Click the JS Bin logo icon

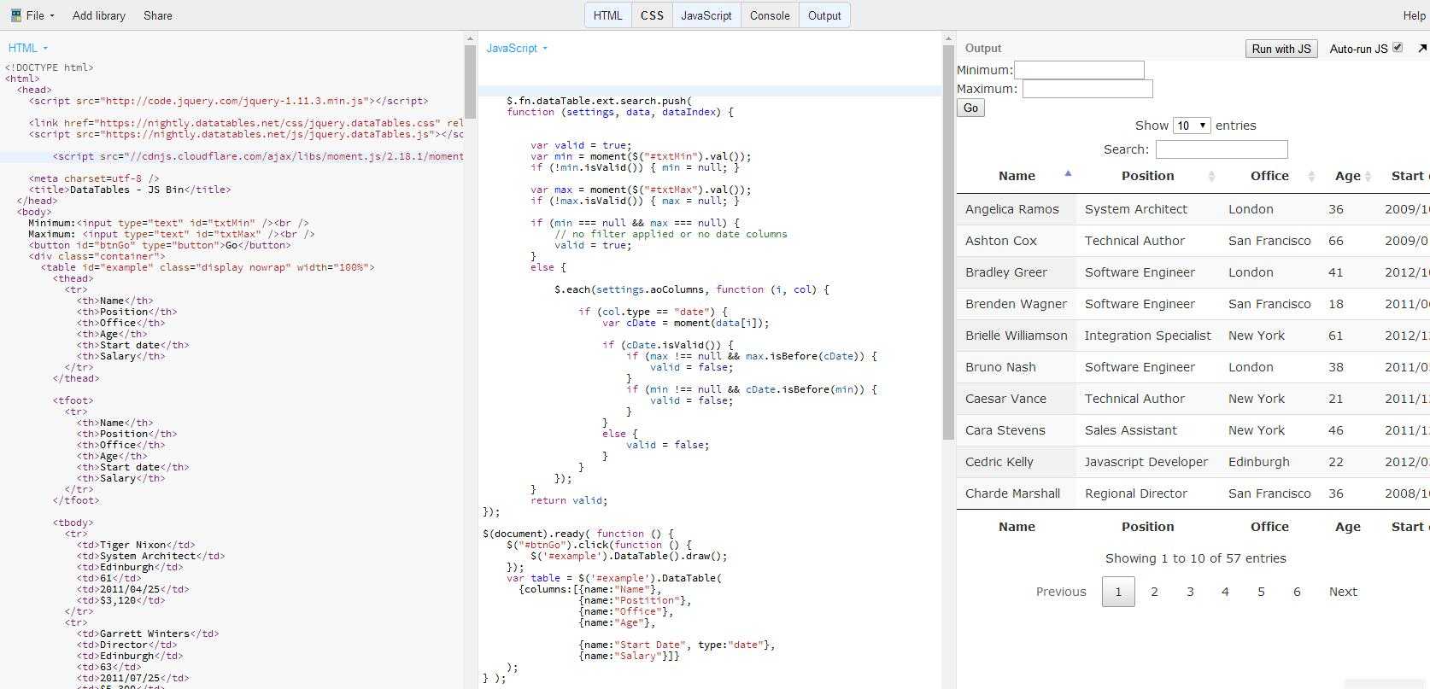[15, 15]
